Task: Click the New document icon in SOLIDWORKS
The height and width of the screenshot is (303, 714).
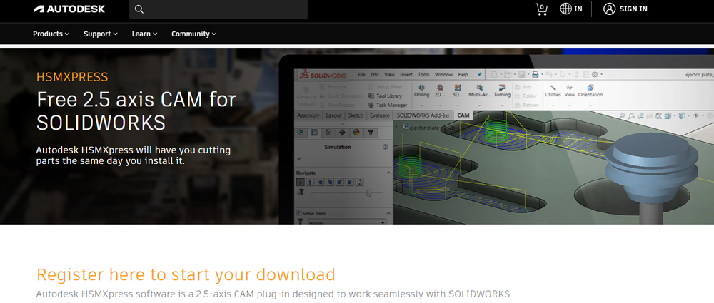Action: pos(494,74)
